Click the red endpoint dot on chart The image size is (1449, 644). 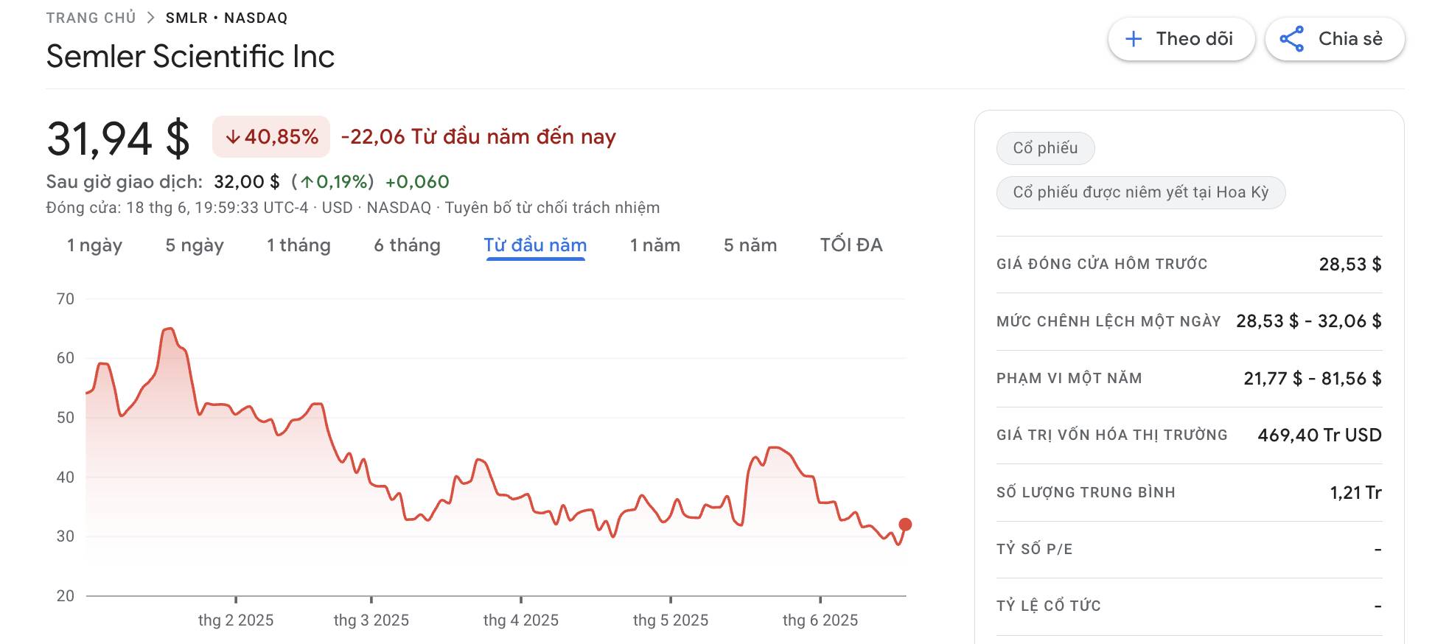[x=905, y=525]
